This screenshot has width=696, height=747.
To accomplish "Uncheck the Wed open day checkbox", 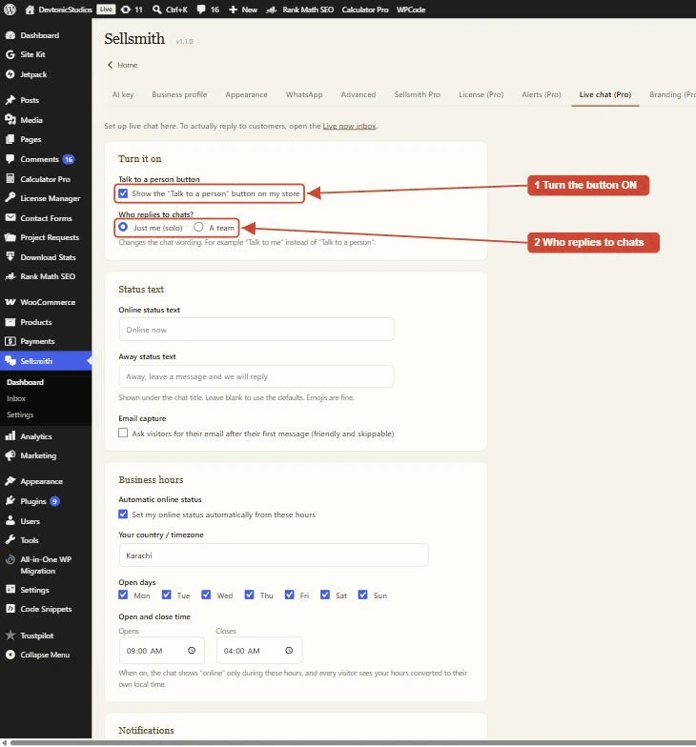I will click(x=206, y=595).
